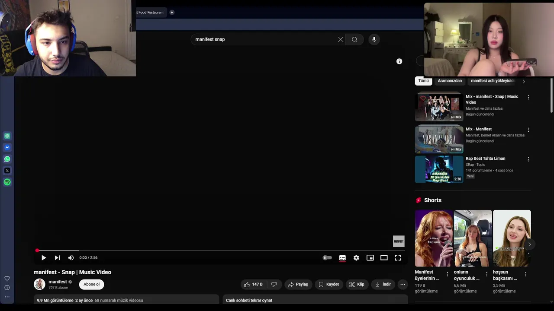
Task: Open Messenger from the browser sidebar
Action: tap(7, 147)
